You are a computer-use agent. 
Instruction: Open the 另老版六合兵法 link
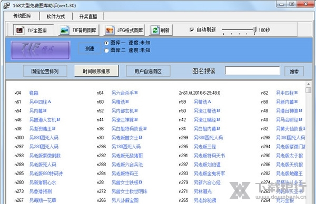point(127,165)
